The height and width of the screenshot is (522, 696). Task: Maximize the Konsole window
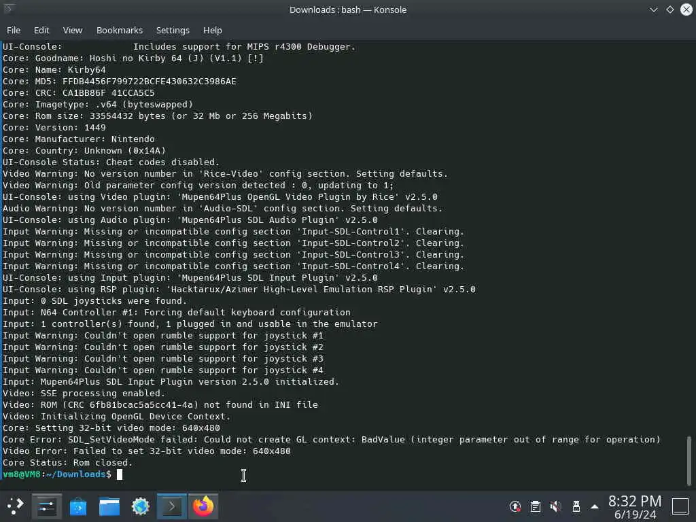tap(669, 10)
